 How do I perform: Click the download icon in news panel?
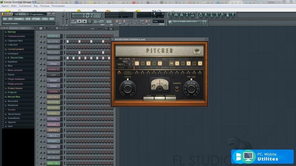coord(204,22)
